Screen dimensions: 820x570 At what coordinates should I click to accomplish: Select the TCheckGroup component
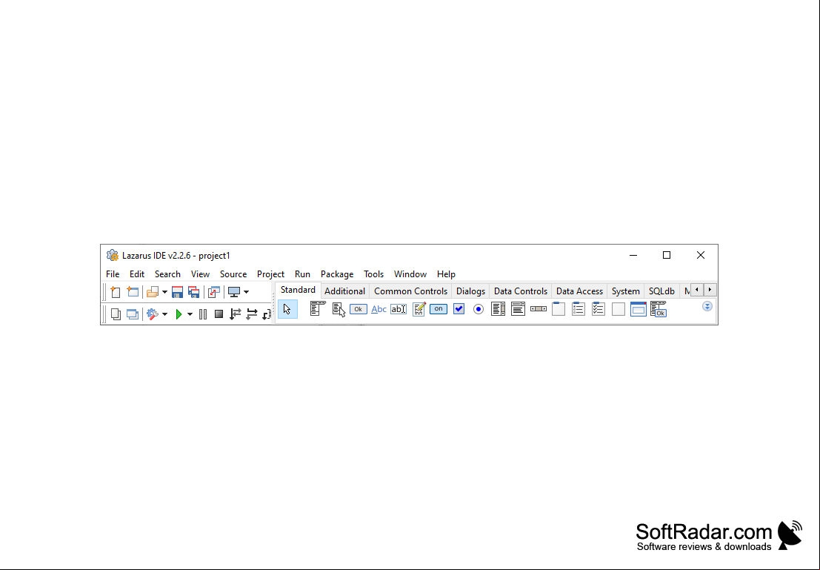598,309
